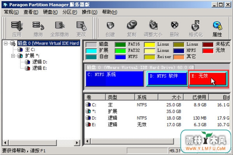
Task: Open the 分区(P) menu
Action: tap(70, 12)
